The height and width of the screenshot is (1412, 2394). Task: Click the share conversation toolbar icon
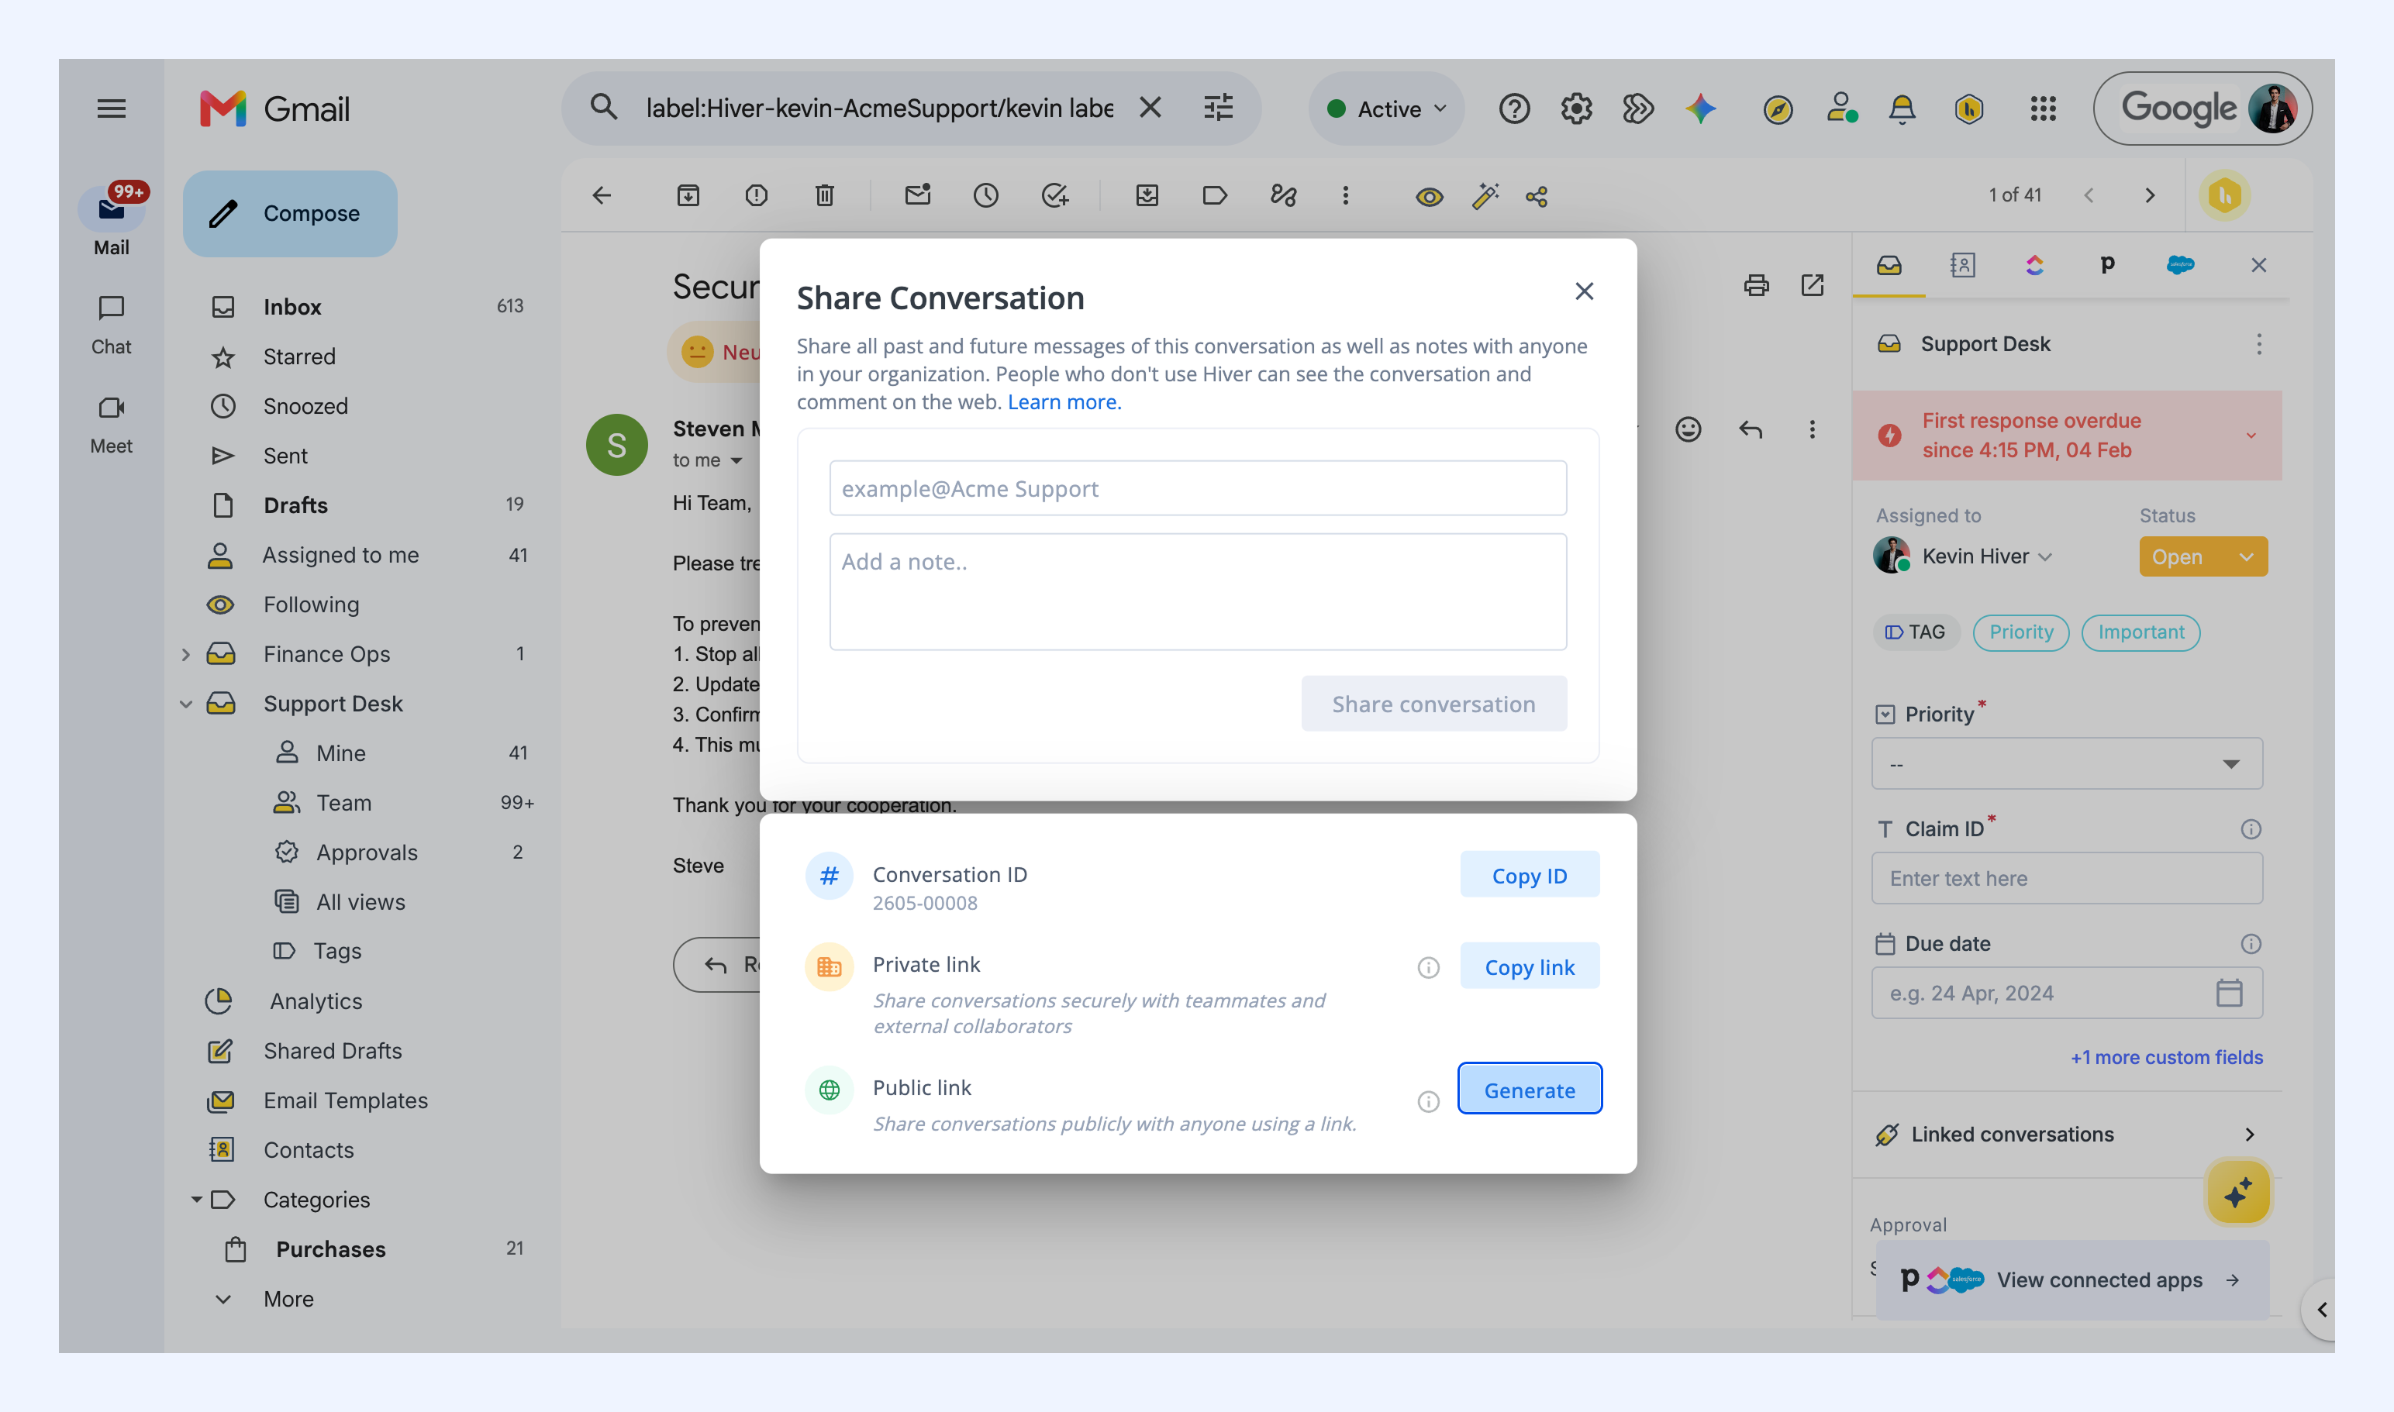[x=1537, y=197]
